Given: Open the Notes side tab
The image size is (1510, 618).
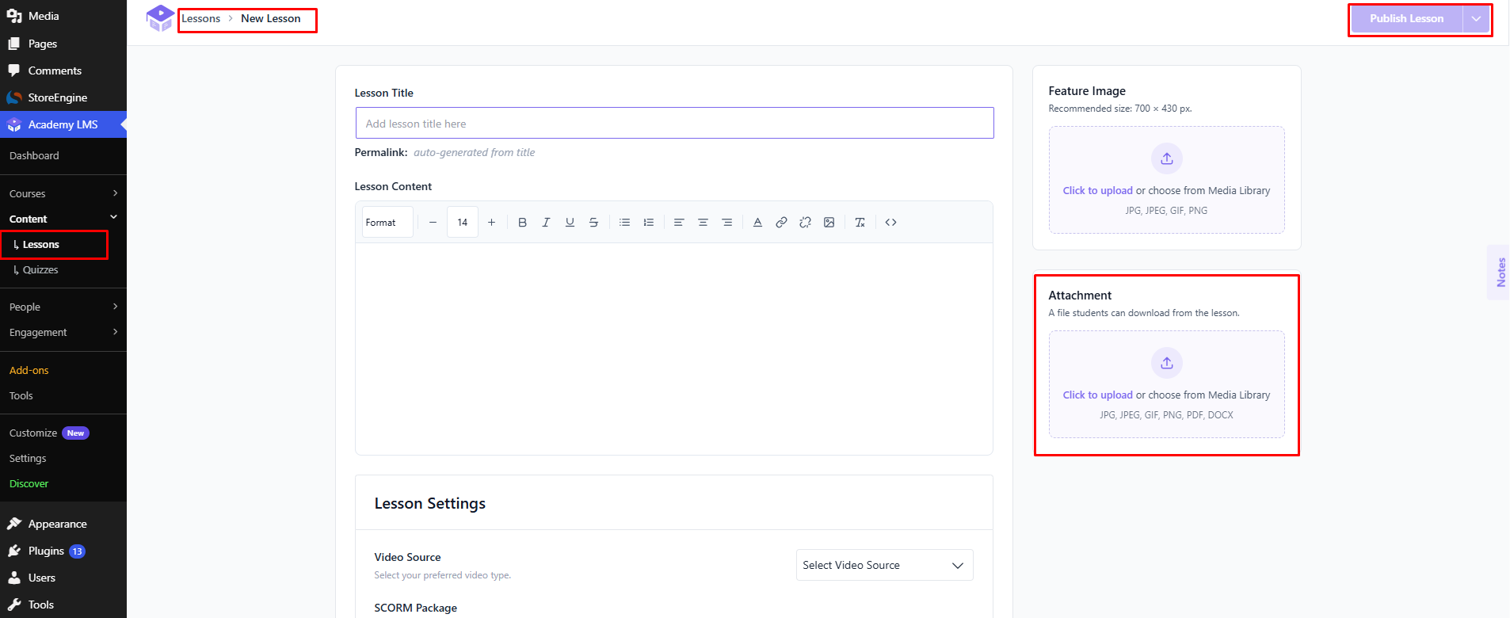Looking at the screenshot, I should (1500, 272).
